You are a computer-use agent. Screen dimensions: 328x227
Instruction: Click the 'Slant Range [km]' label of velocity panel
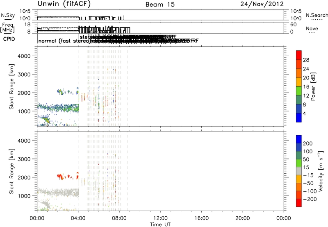tap(11, 171)
